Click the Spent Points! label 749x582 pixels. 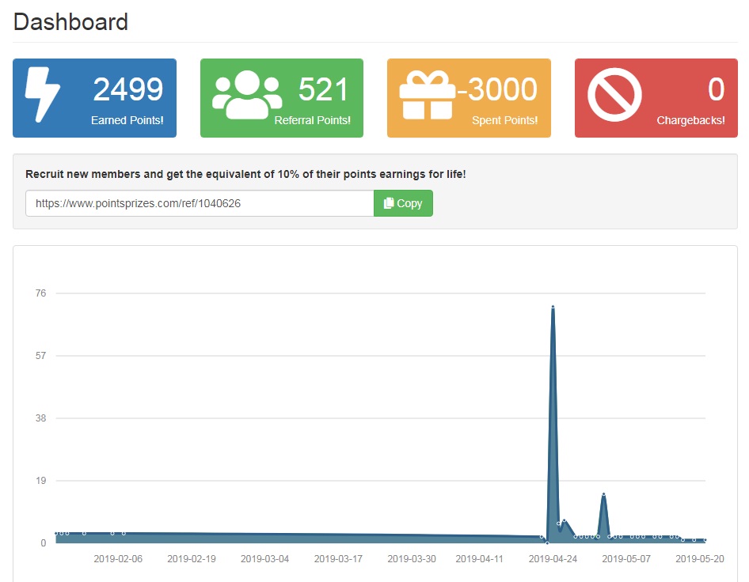[504, 121]
